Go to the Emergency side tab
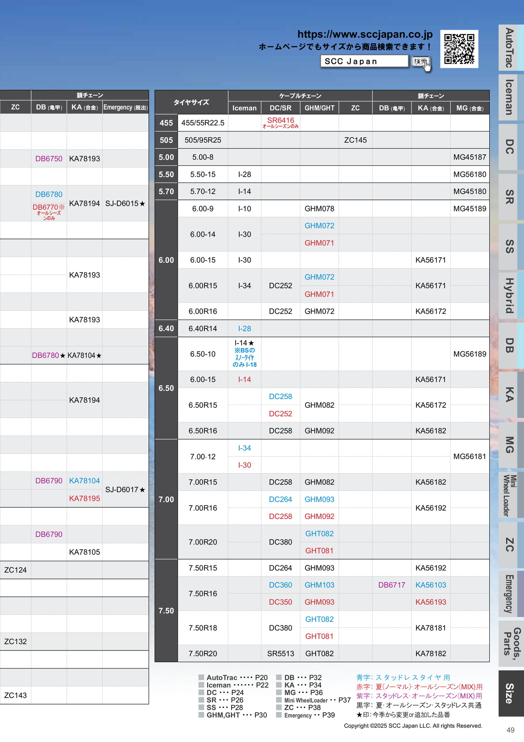 (x=510, y=594)
